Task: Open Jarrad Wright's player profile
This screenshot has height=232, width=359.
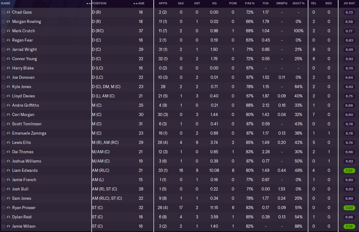Action: 25,50
